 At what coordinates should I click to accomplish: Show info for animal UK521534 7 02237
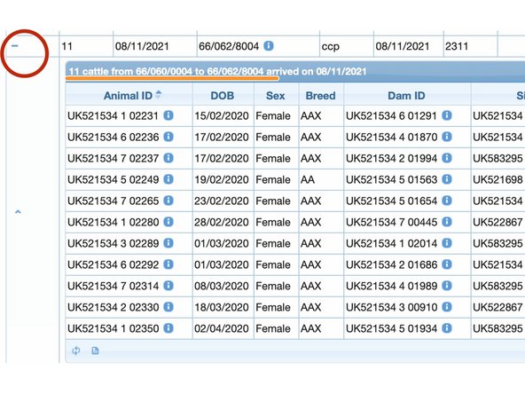[168, 158]
